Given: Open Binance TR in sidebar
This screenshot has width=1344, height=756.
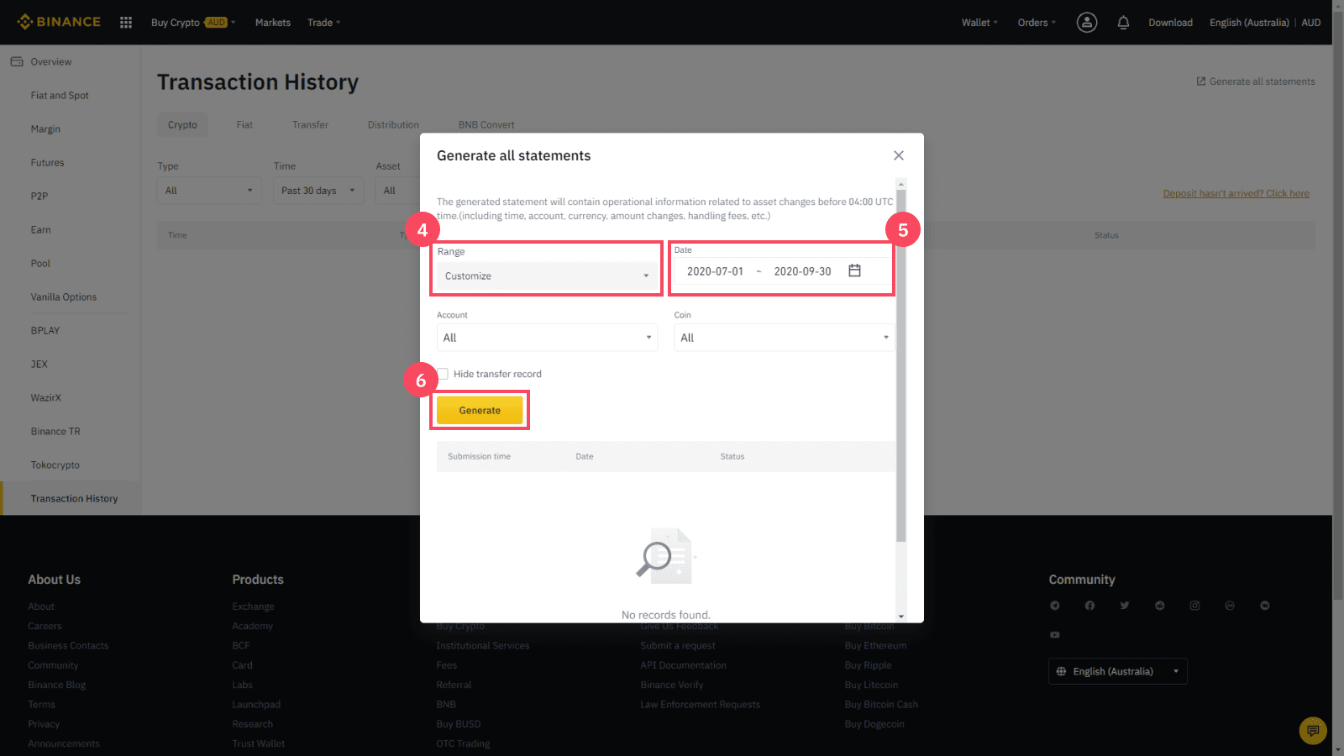Looking at the screenshot, I should pos(55,431).
